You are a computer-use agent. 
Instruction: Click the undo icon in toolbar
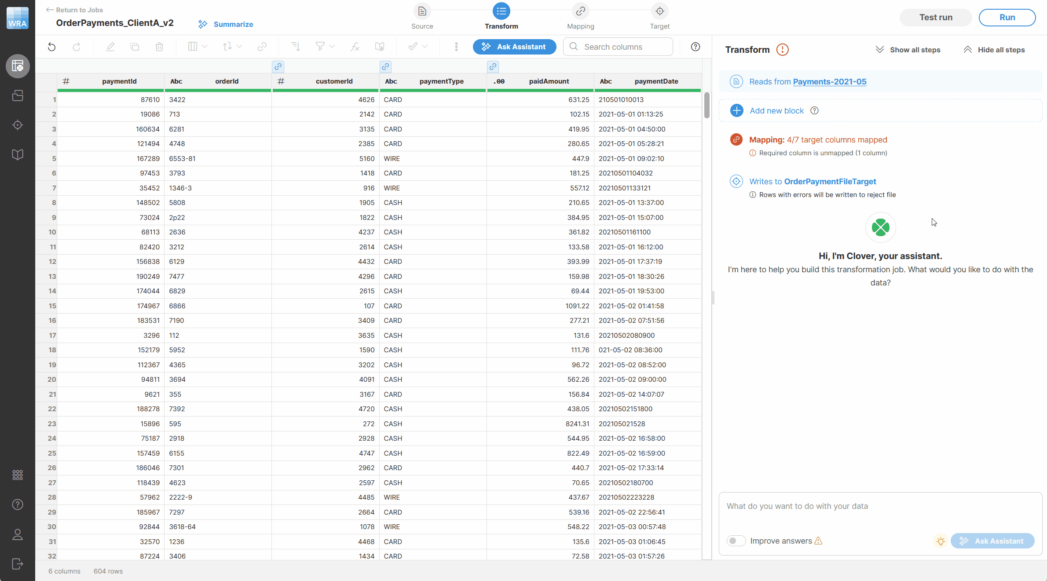click(x=52, y=47)
